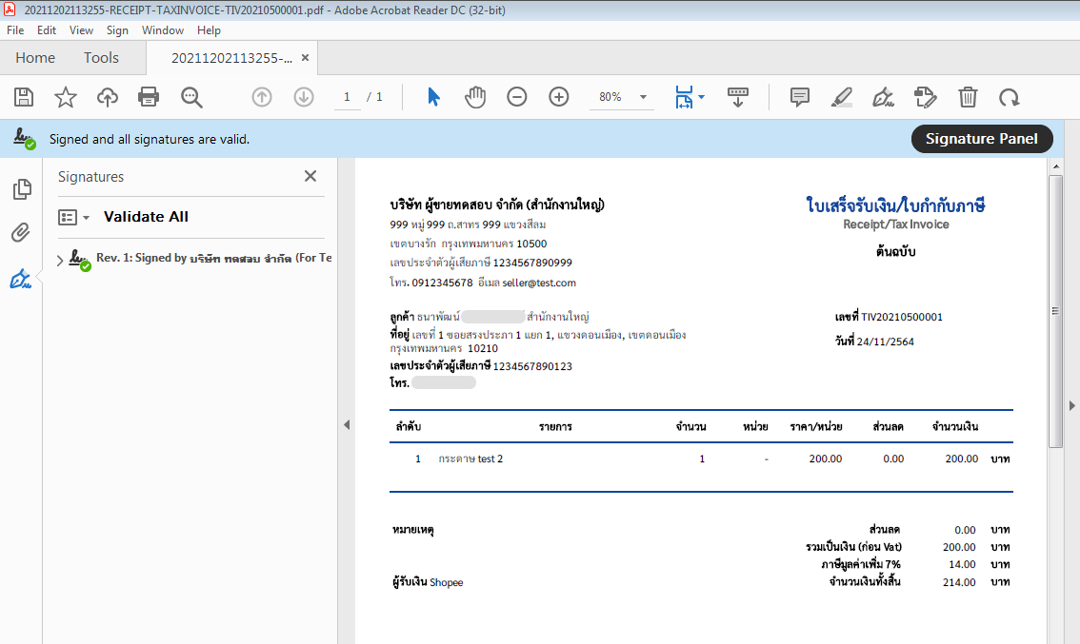The image size is (1080, 644).
Task: Click the Print file icon
Action: [149, 97]
